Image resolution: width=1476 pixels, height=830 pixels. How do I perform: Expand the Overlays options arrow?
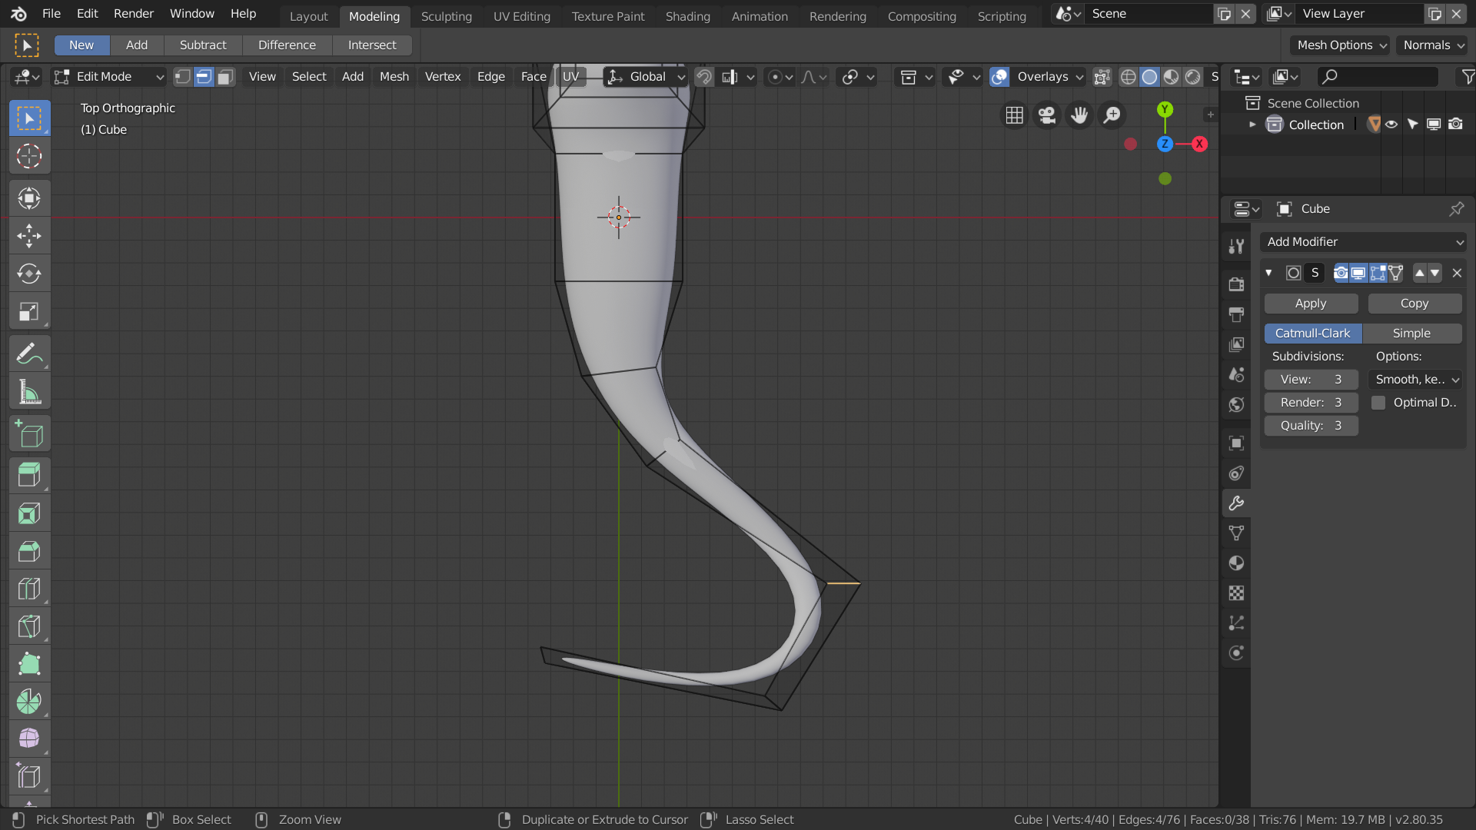pyautogui.click(x=1079, y=77)
